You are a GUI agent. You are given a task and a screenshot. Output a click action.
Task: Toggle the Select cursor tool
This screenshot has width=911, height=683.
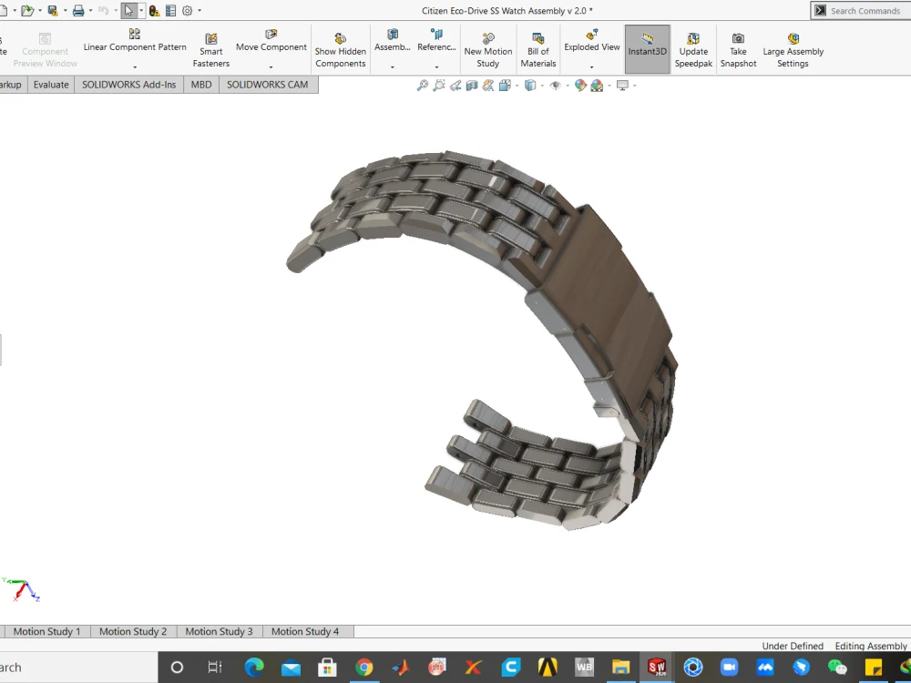click(128, 10)
